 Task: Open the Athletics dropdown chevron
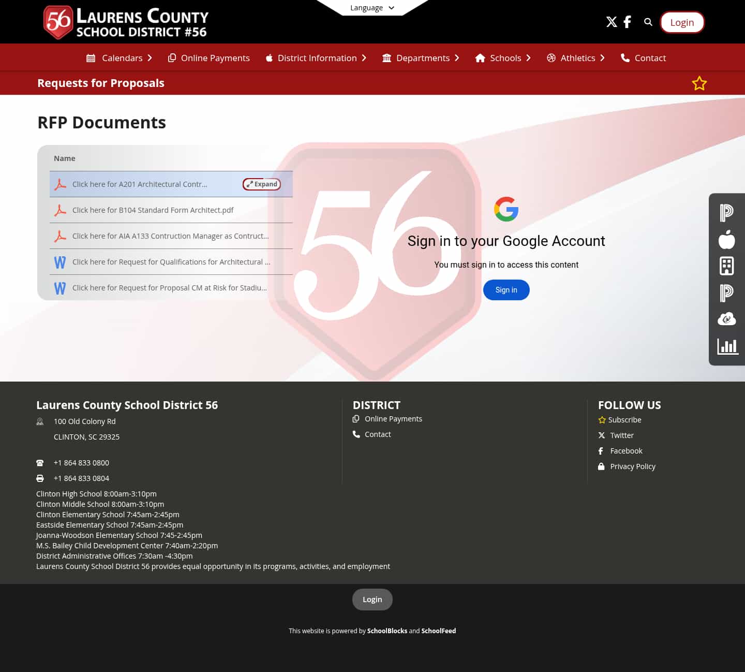point(602,58)
